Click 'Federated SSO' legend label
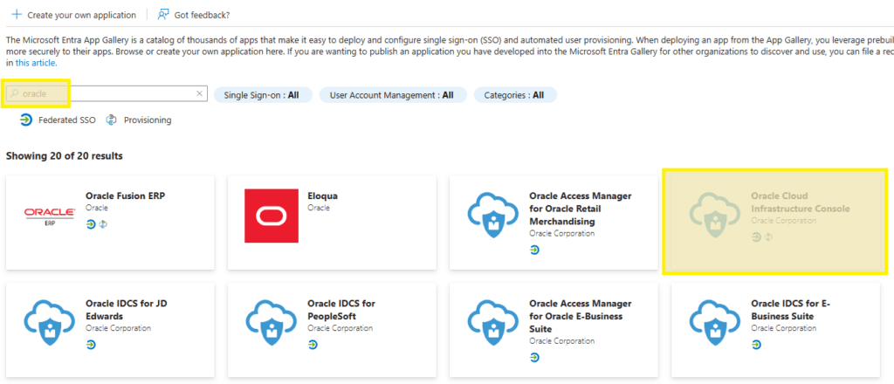 tap(67, 120)
